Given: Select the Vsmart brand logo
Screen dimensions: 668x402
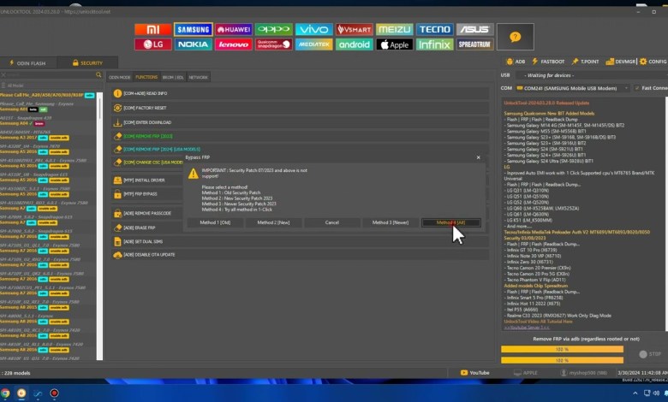Looking at the screenshot, I should (354, 29).
